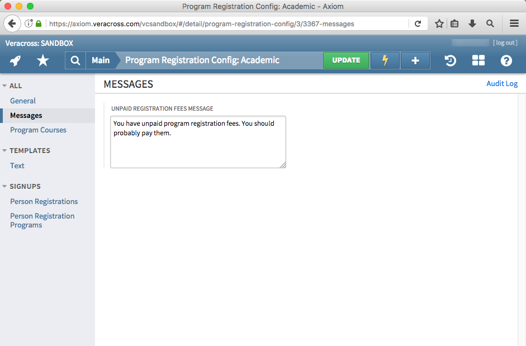Click the log out link

click(505, 42)
